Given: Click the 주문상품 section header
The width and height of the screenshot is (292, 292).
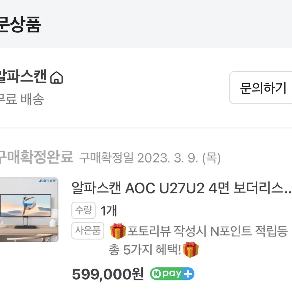Looking at the screenshot, I should [x=20, y=24].
